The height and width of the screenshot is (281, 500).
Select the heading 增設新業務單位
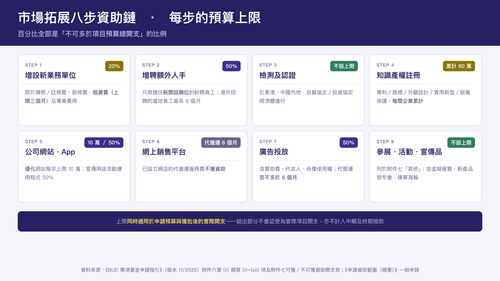click(51, 75)
